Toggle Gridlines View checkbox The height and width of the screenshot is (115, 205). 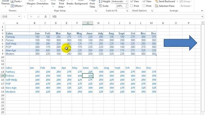pyautogui.click(x=132, y=1)
